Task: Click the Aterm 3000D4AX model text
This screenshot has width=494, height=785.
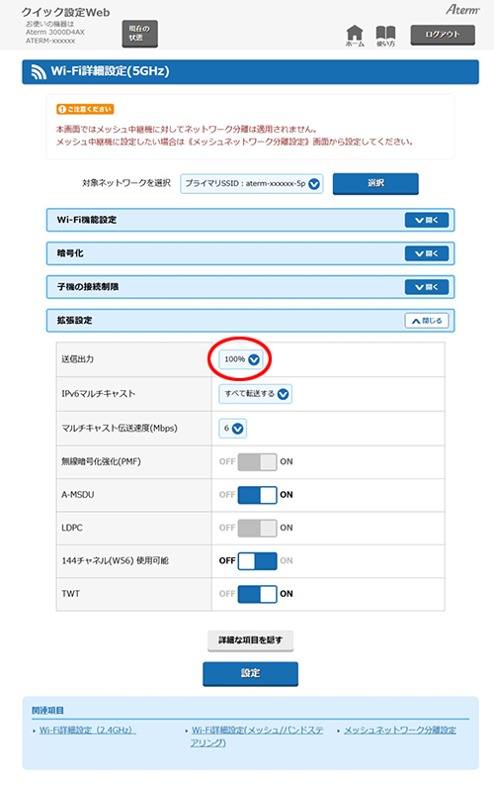Action: tap(55, 32)
